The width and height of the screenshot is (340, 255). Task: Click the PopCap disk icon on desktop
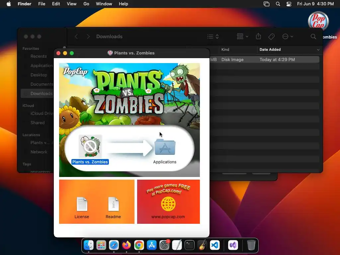pos(318,21)
